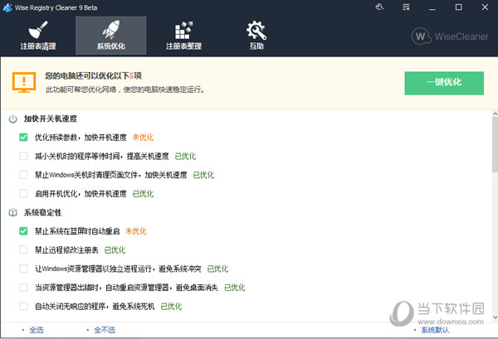Click scrollbar up arrow
This screenshot has width=498, height=339.
pyautogui.click(x=495, y=114)
